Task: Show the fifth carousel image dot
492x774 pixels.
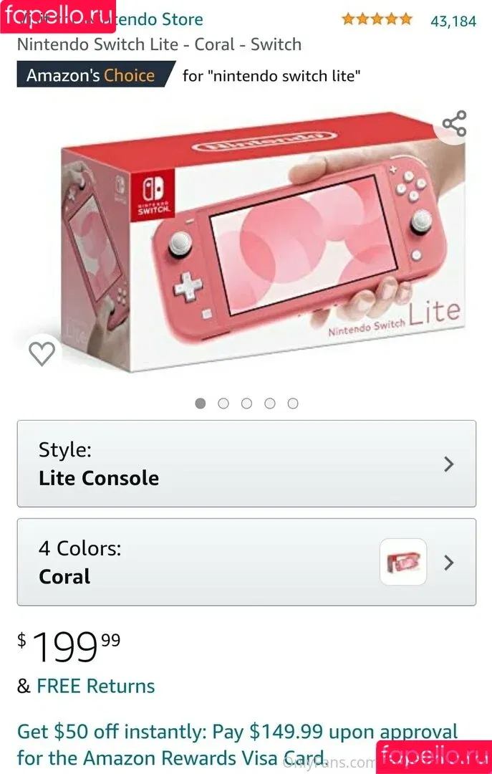Action: (x=293, y=403)
